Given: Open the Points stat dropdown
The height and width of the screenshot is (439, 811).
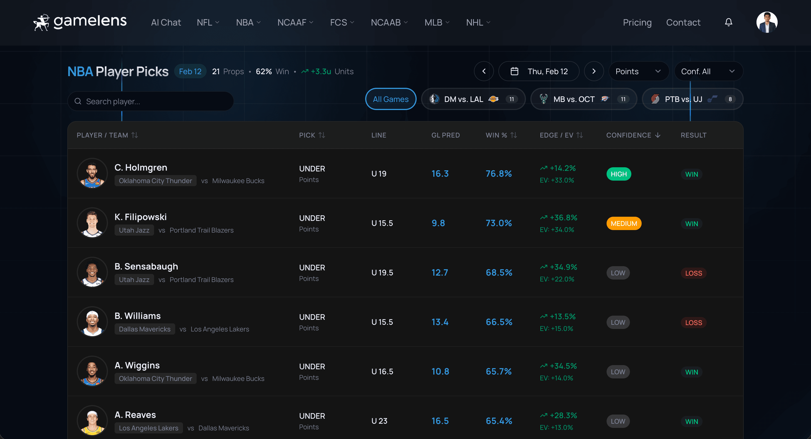Looking at the screenshot, I should (639, 71).
